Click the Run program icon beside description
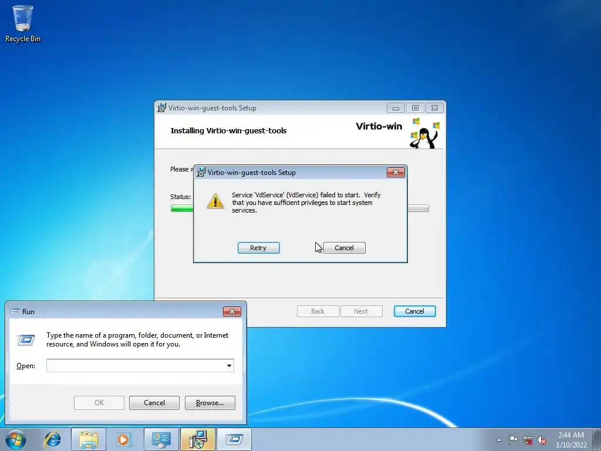 click(26, 340)
